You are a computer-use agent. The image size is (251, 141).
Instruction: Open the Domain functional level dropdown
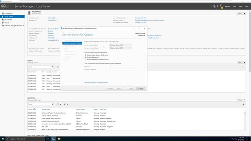coord(120,48)
